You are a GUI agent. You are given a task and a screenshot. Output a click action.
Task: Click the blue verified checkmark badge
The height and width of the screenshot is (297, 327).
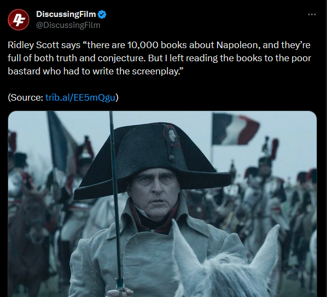pyautogui.click(x=102, y=14)
